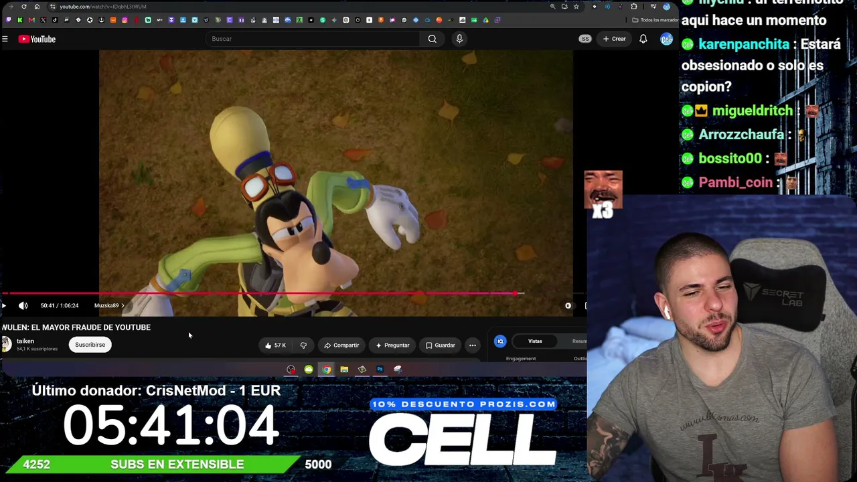Go to the YouTube home logo

pos(37,39)
